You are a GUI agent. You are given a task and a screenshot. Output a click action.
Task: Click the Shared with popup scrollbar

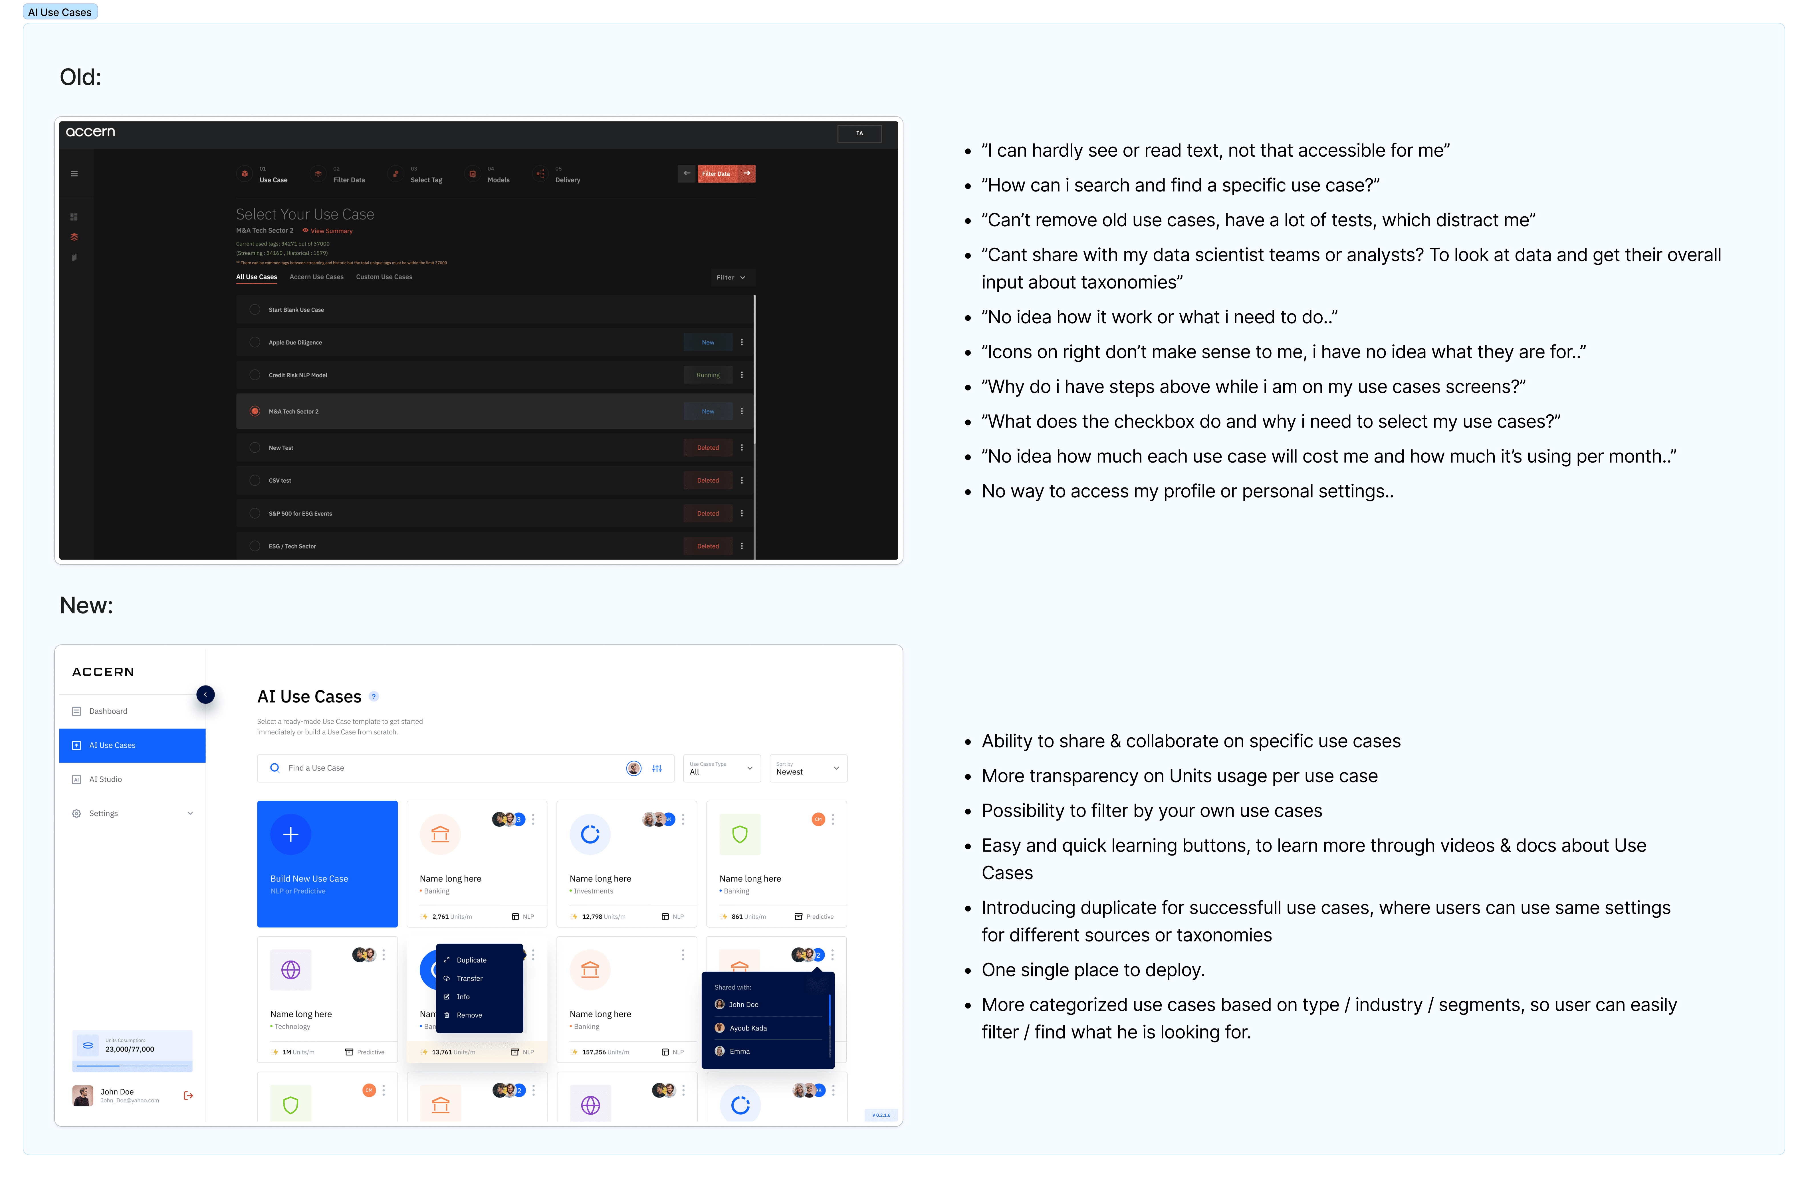[x=830, y=1027]
